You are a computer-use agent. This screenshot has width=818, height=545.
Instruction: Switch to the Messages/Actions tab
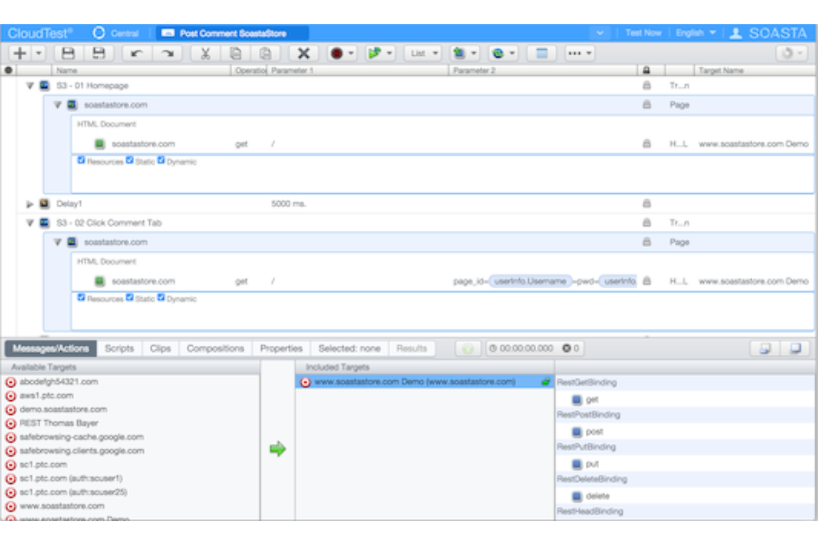51,348
